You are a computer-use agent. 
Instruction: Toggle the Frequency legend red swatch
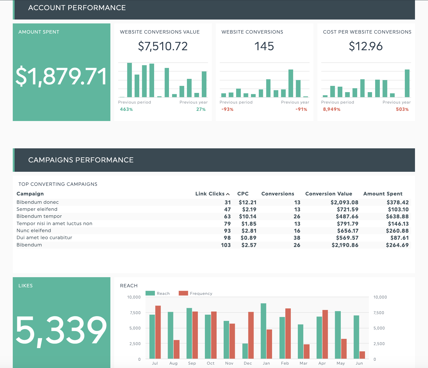pyautogui.click(x=183, y=293)
